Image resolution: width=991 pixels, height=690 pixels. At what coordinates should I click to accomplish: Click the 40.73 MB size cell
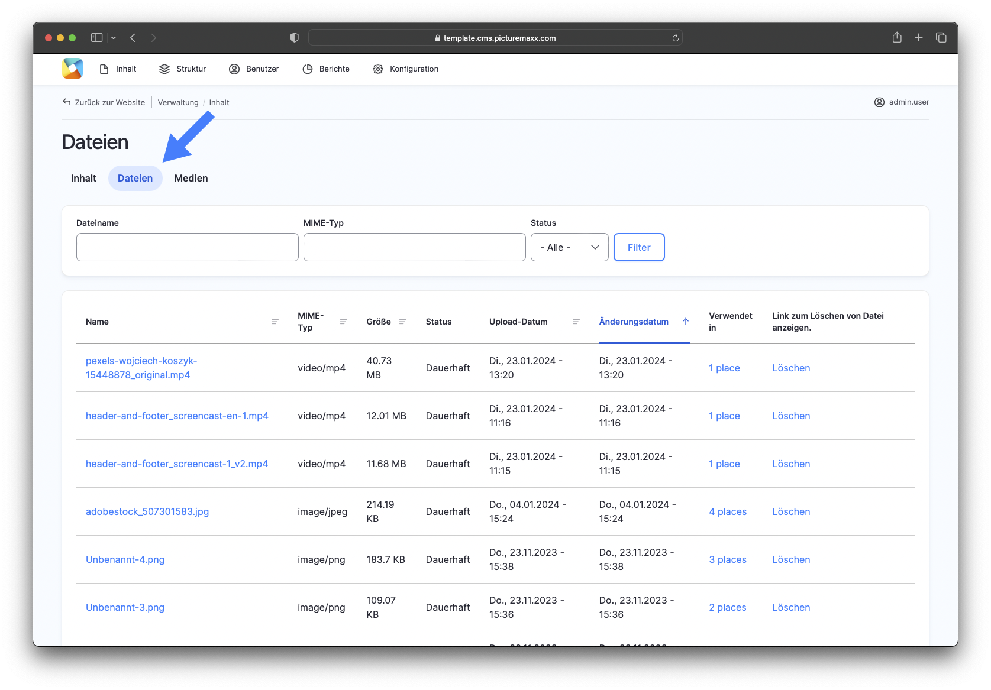[x=379, y=368]
